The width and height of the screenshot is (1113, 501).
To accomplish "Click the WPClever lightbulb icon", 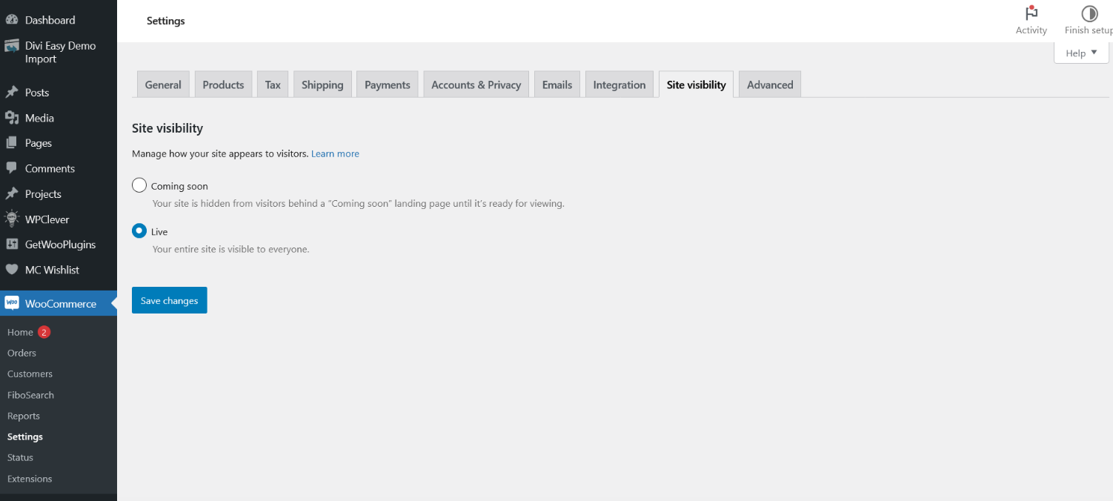I will click(x=12, y=219).
